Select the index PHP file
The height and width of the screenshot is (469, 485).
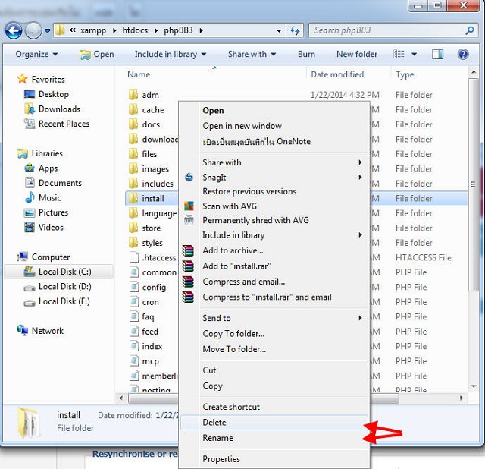(152, 346)
